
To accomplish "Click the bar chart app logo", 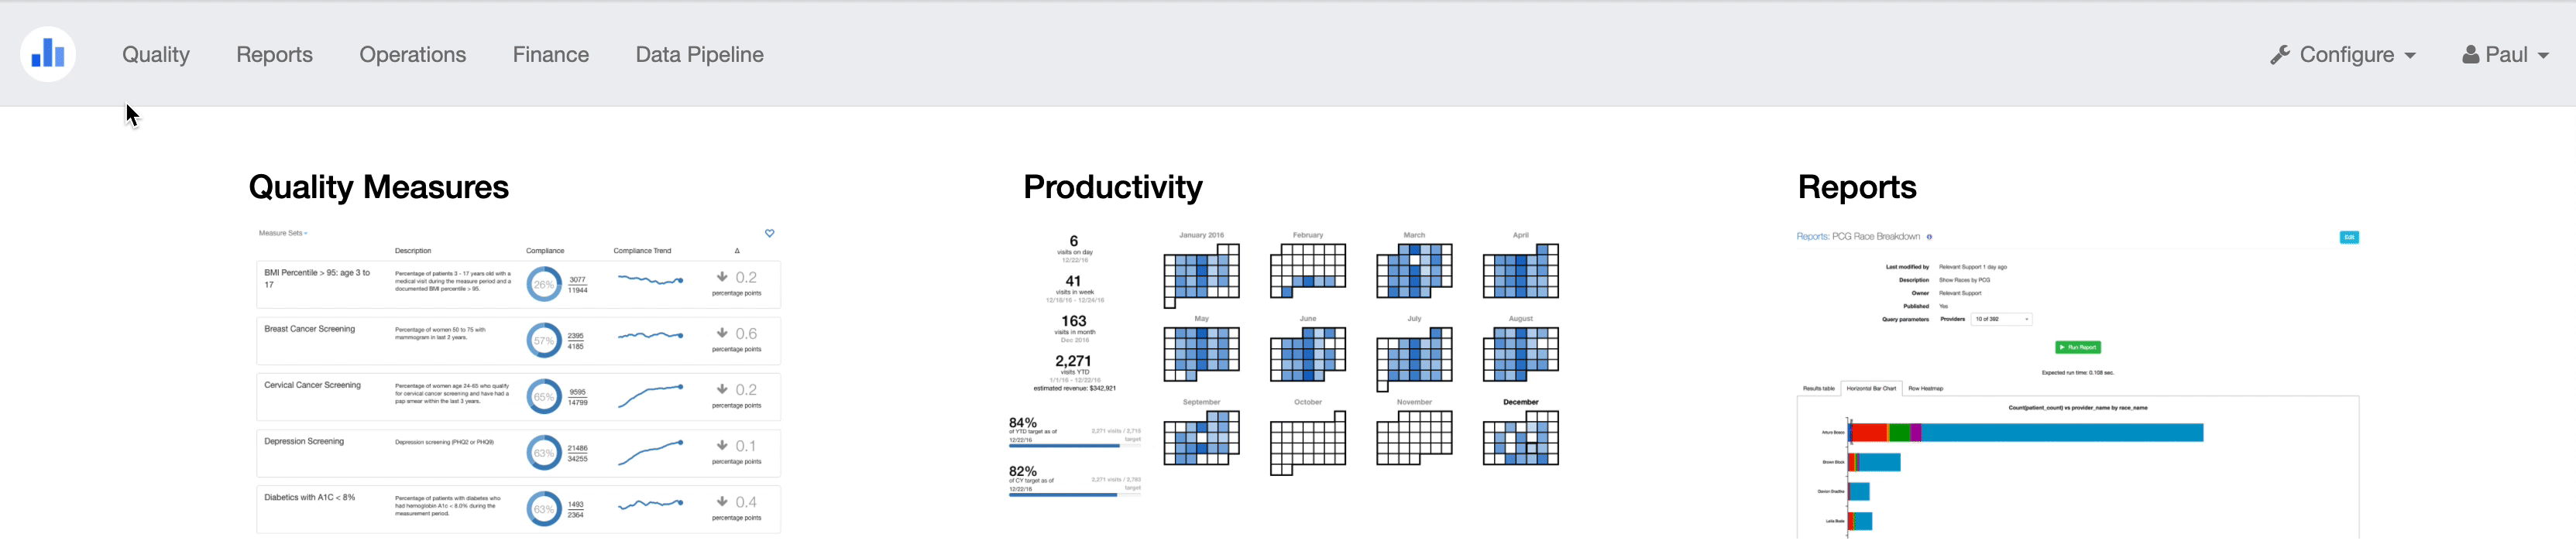I will click(x=48, y=54).
